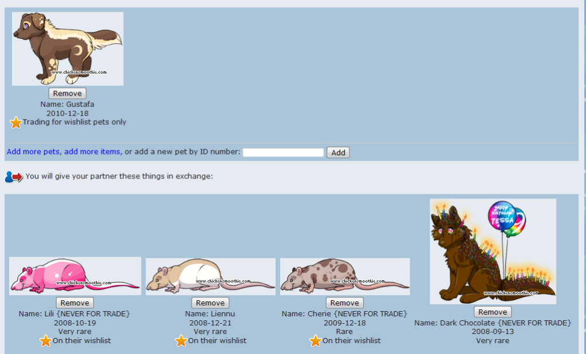This screenshot has width=586, height=354.
Task: Remove Gustafa from the trade
Action: (67, 93)
